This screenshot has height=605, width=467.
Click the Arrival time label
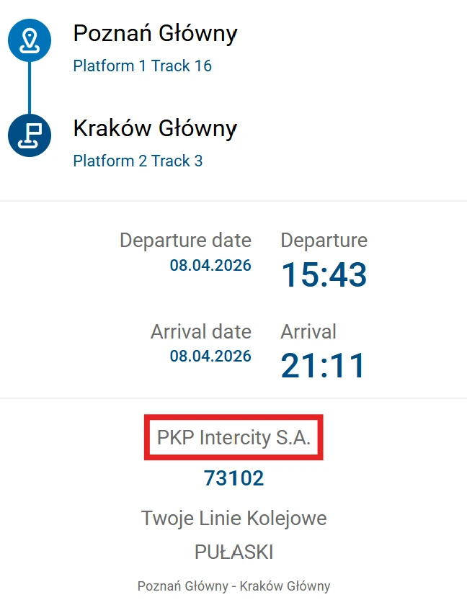click(308, 332)
